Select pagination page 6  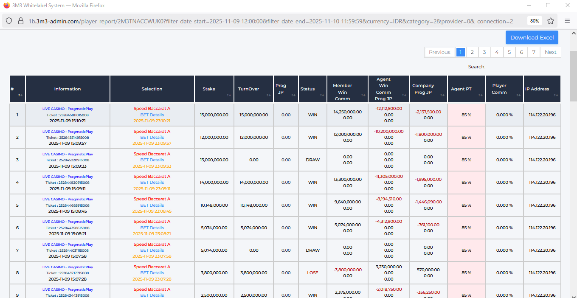click(x=522, y=52)
